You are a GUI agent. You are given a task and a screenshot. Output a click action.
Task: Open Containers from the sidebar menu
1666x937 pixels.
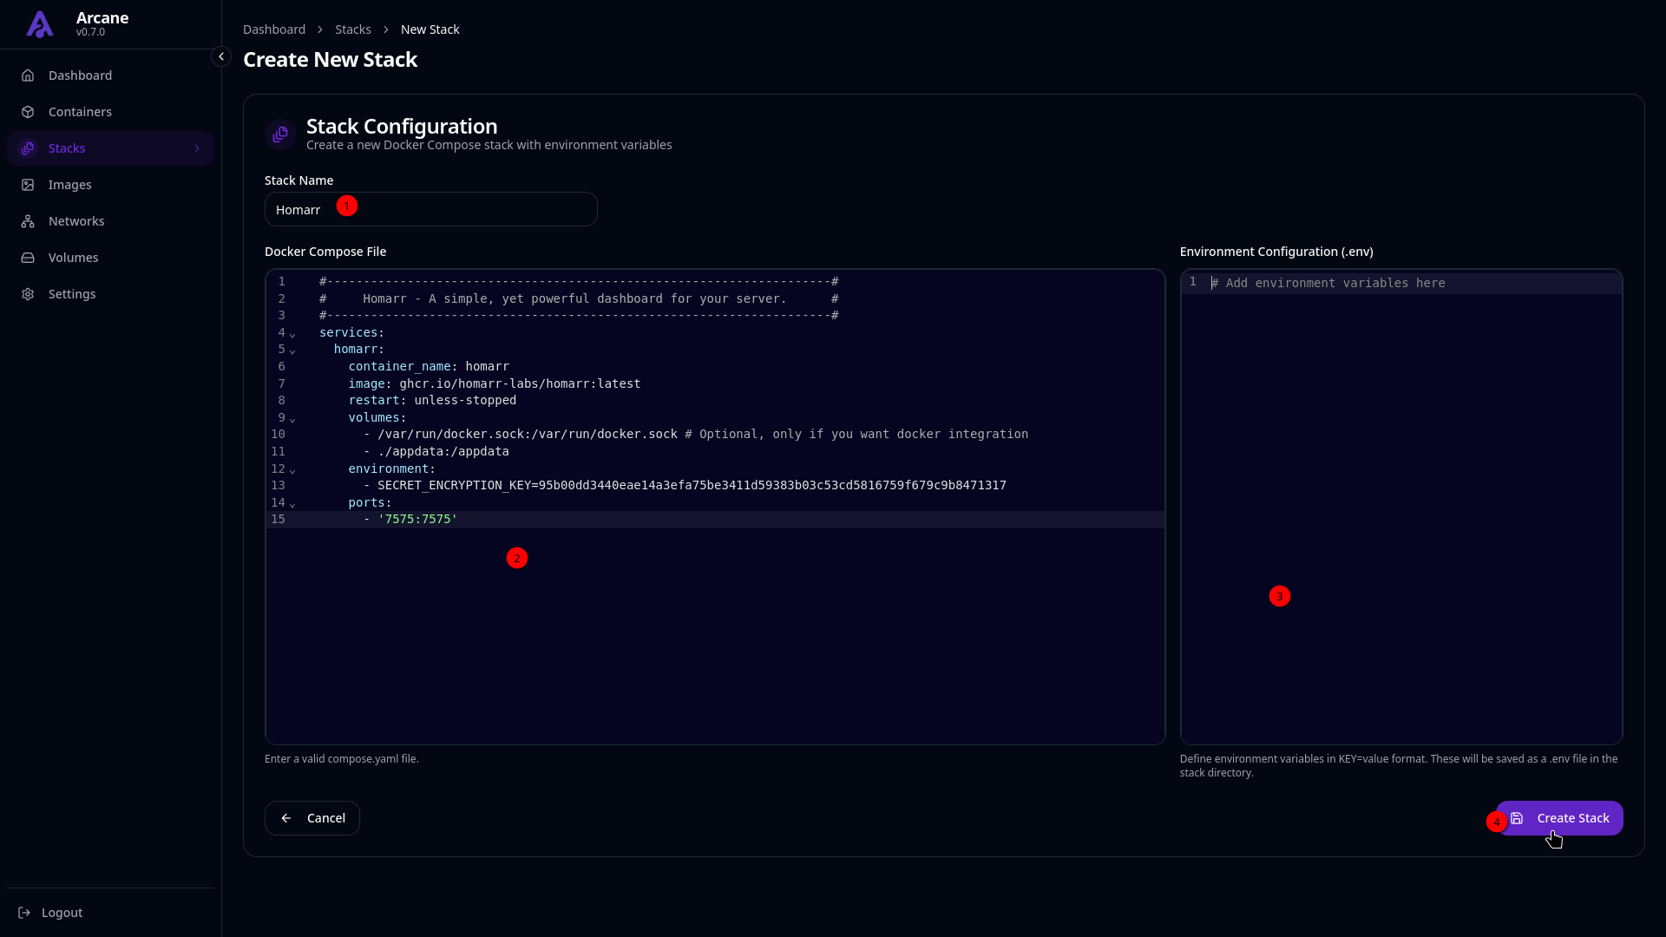click(110, 112)
